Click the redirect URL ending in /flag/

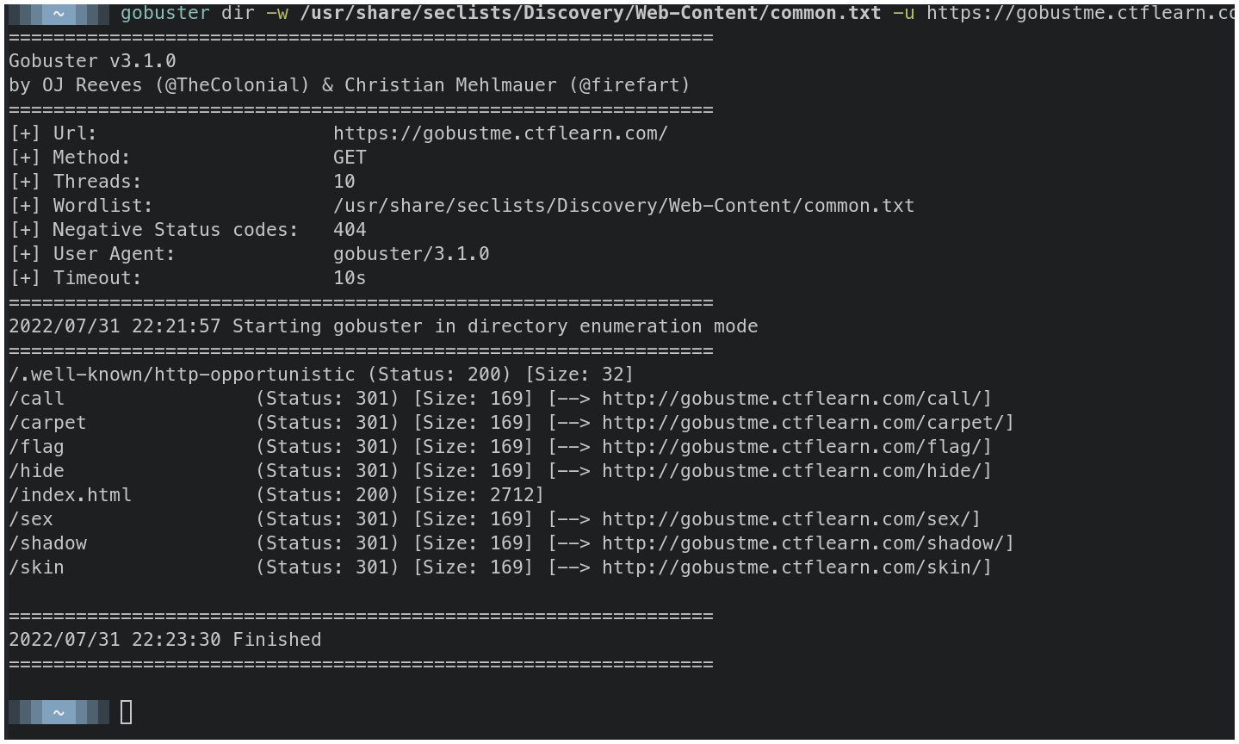[x=796, y=447]
